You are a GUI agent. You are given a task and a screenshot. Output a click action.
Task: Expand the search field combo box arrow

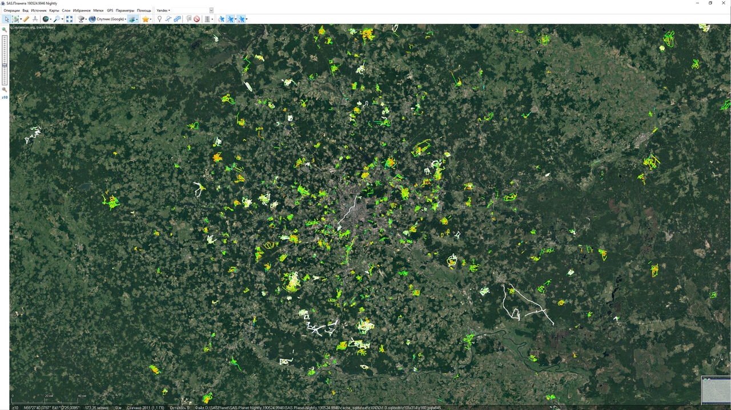tap(211, 10)
